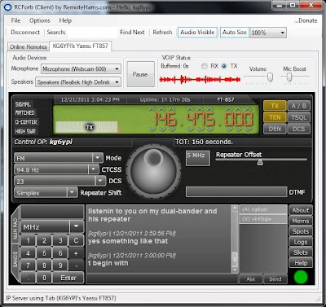Click keypad digit 9
This screenshot has height=307, width=326.
point(60,265)
